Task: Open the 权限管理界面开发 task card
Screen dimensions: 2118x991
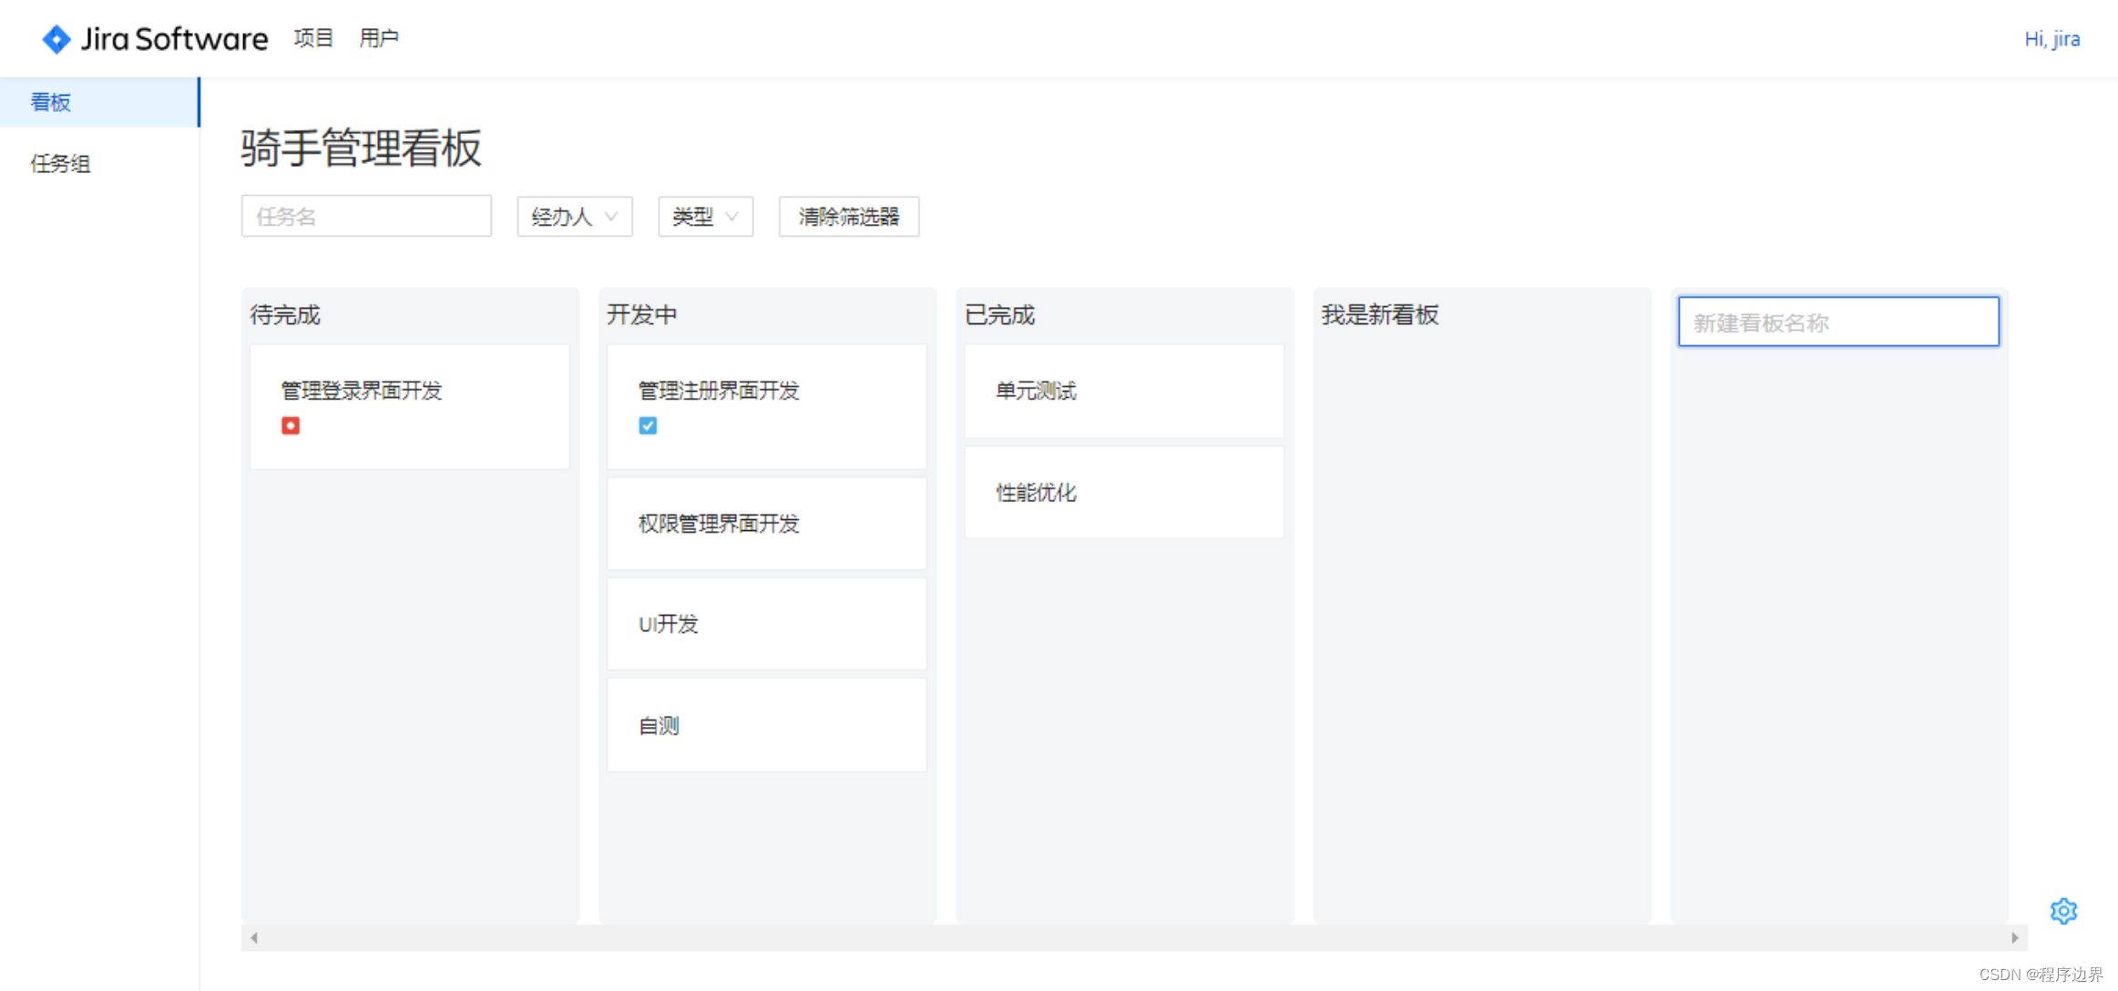Action: click(767, 524)
